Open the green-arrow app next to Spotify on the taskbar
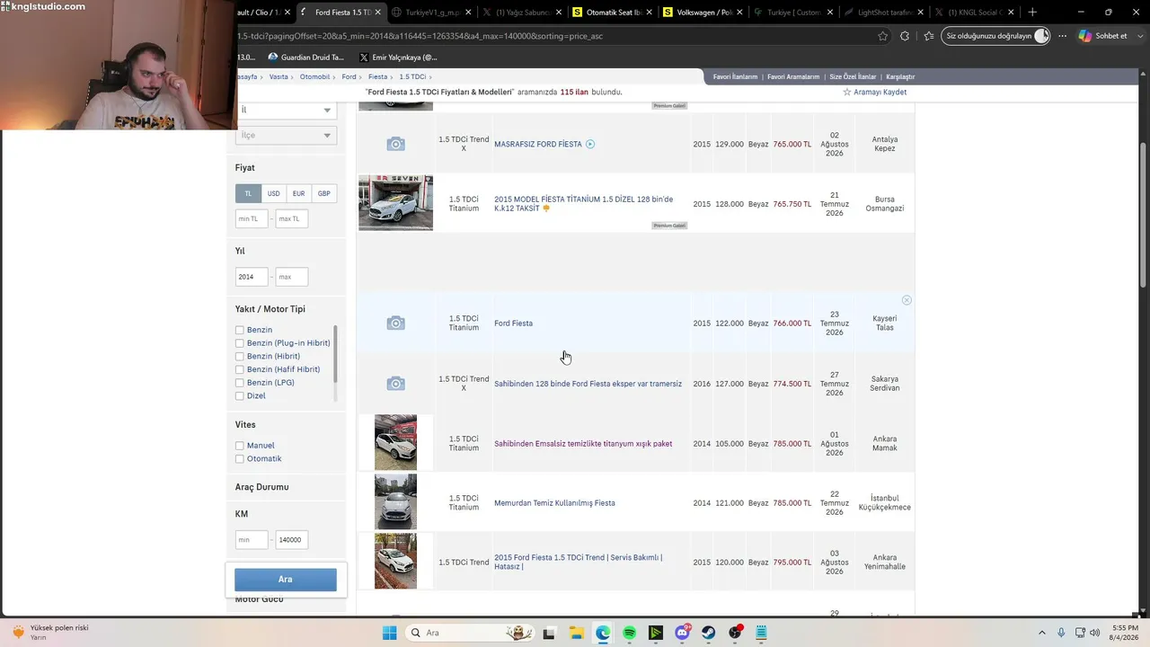This screenshot has width=1150, height=647. (656, 633)
